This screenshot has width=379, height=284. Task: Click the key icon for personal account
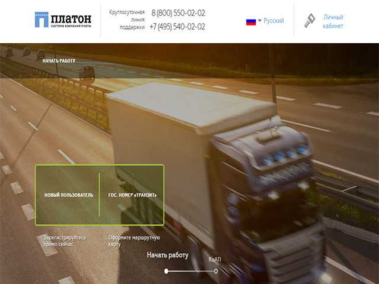pyautogui.click(x=310, y=21)
